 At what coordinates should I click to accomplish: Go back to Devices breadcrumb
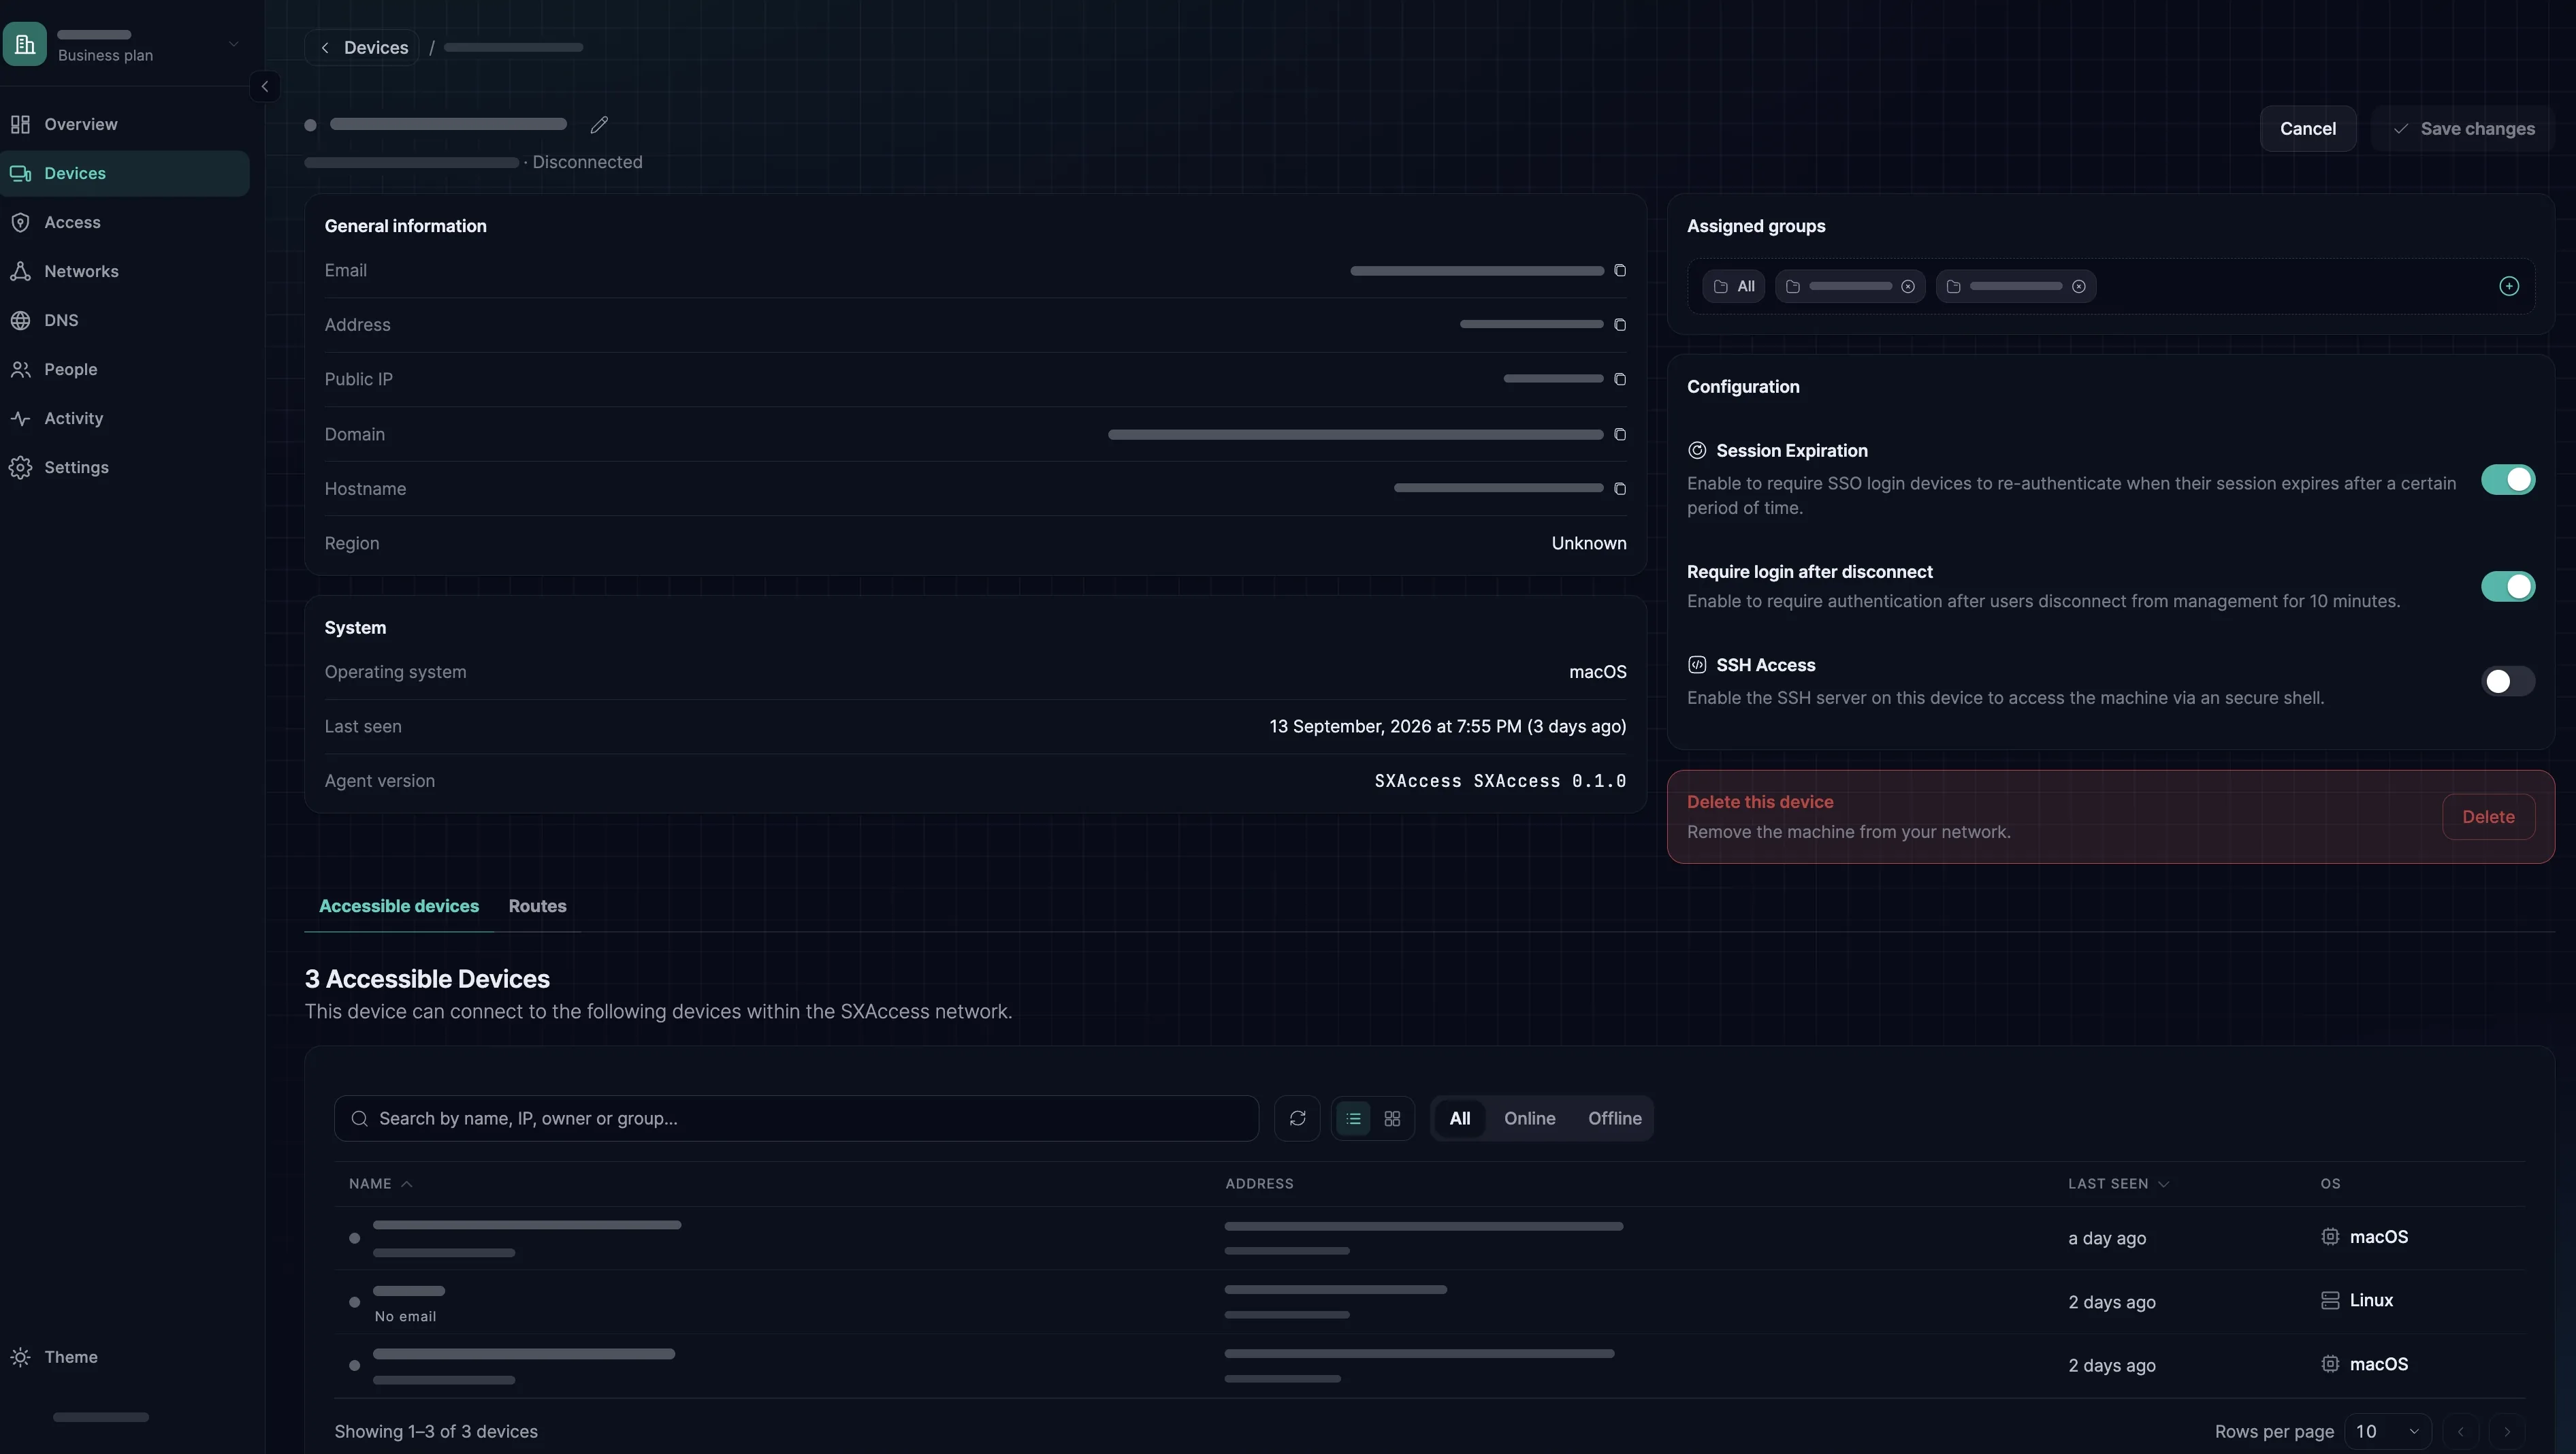tap(362, 48)
